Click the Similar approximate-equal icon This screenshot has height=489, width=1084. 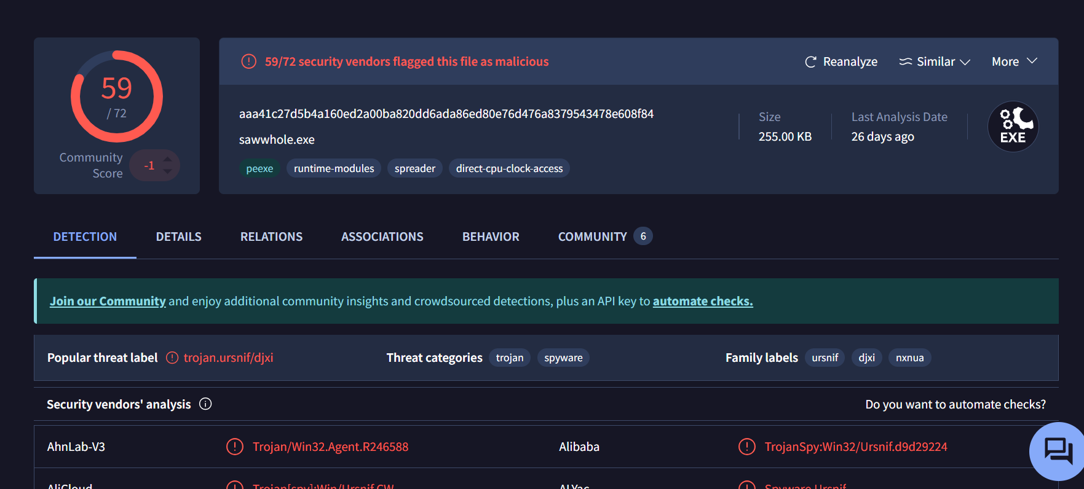pos(905,61)
